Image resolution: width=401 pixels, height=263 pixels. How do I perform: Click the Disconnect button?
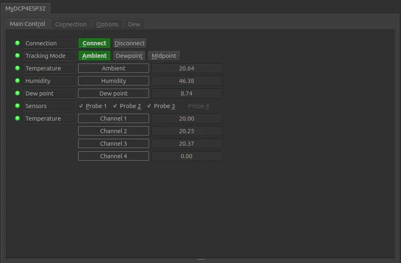pyautogui.click(x=130, y=43)
